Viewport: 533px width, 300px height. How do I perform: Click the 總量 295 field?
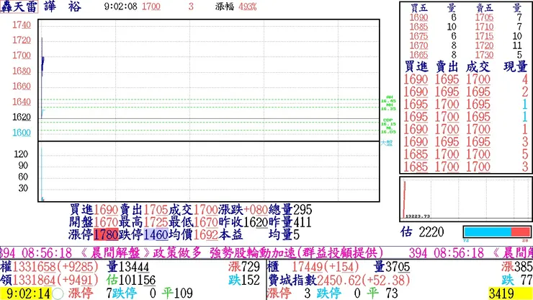coord(290,209)
